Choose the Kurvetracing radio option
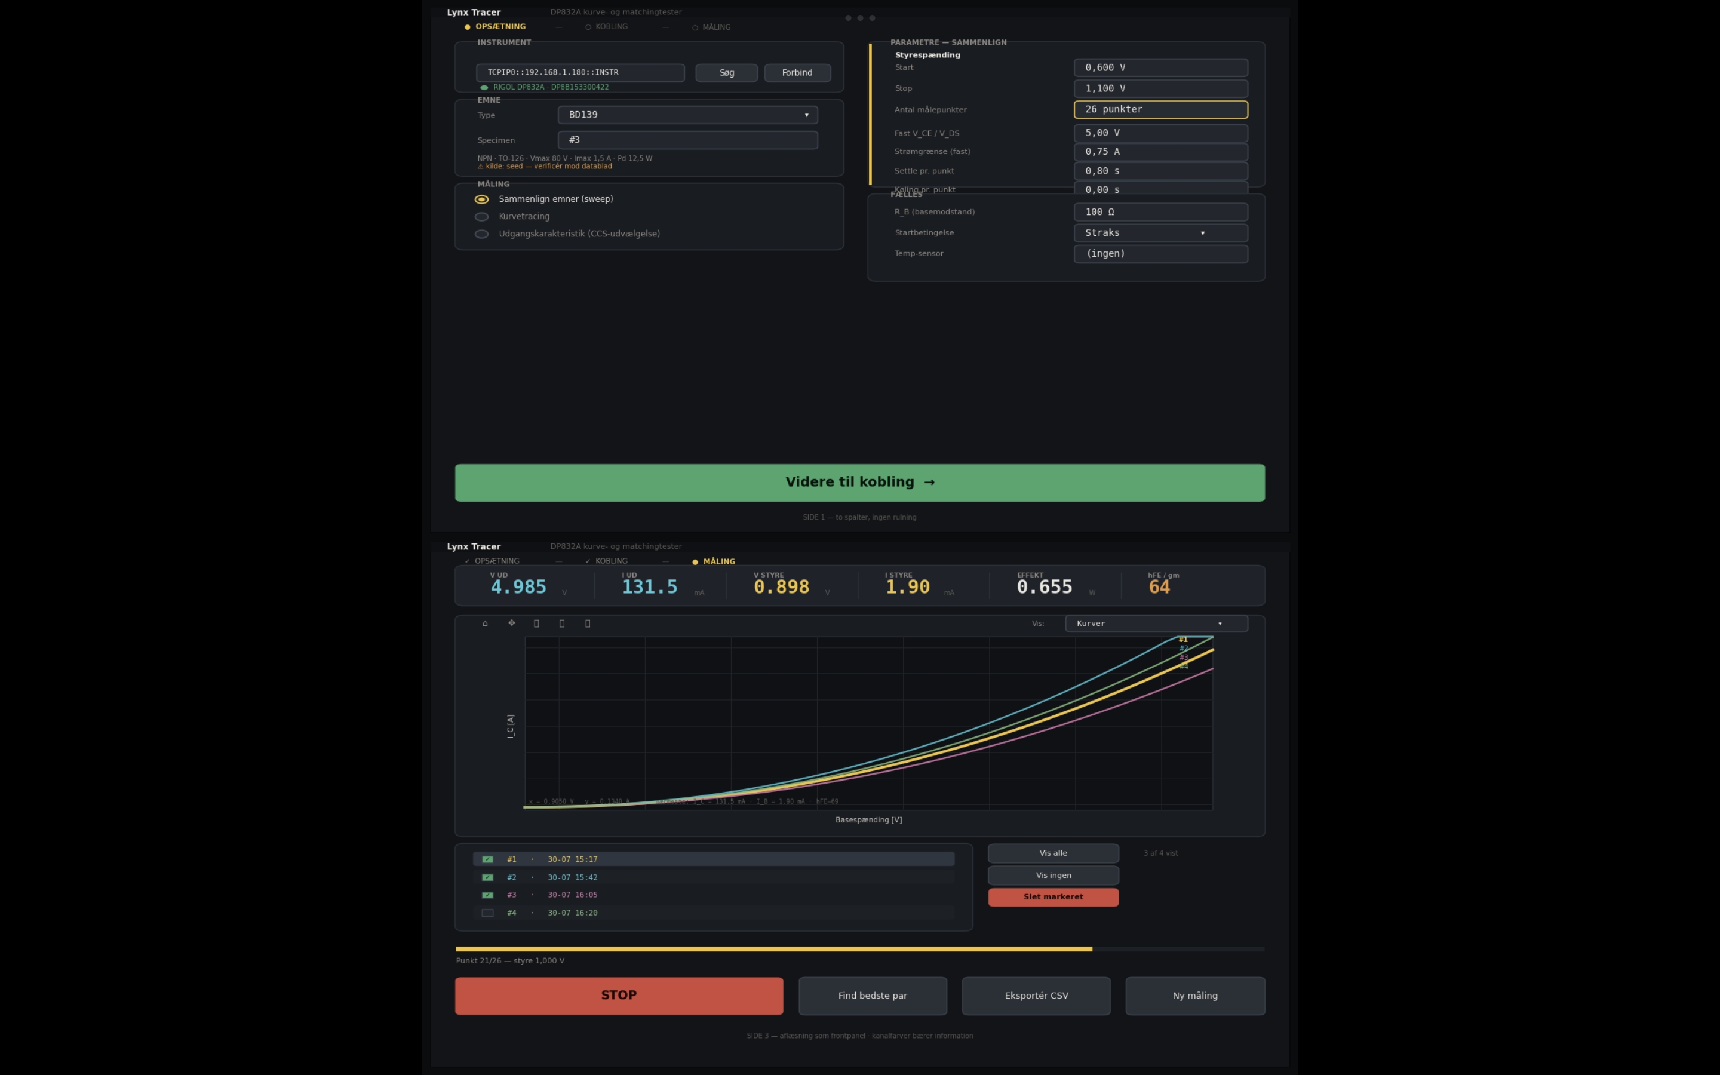The width and height of the screenshot is (1720, 1075). pos(481,217)
